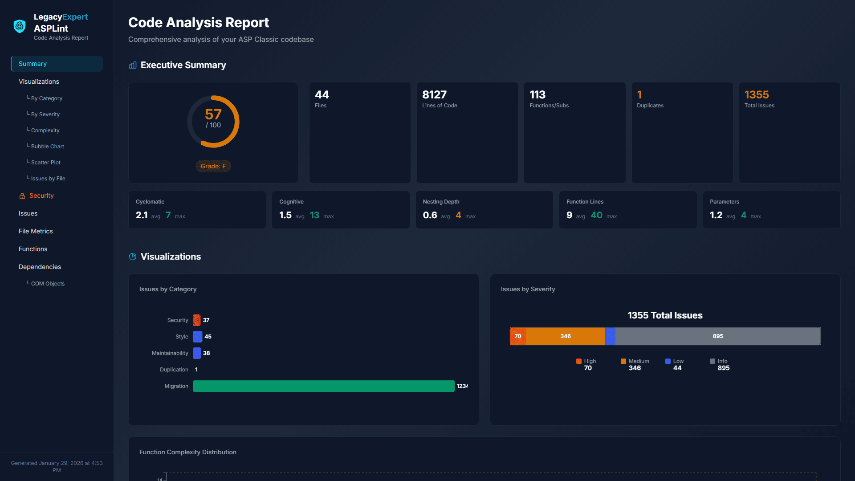Click the Info severity legend color marker
This screenshot has width=855, height=481.
pos(712,361)
